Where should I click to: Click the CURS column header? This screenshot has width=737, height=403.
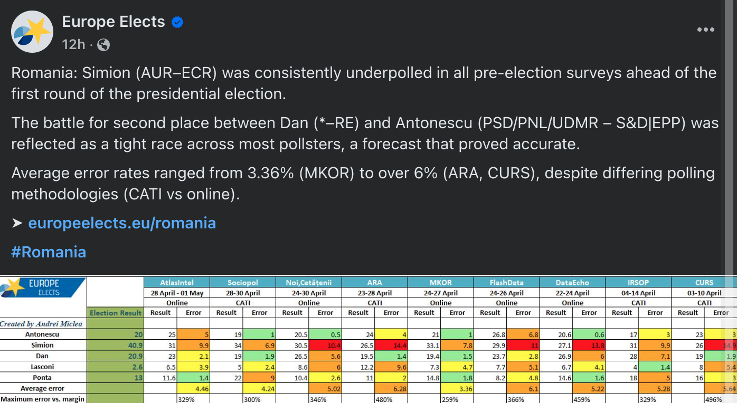click(x=704, y=283)
